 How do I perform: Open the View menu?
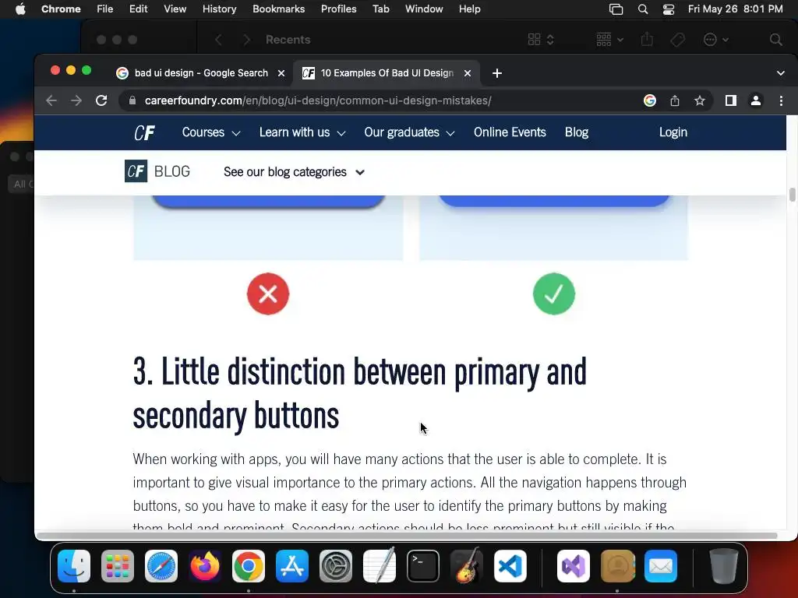coord(175,9)
